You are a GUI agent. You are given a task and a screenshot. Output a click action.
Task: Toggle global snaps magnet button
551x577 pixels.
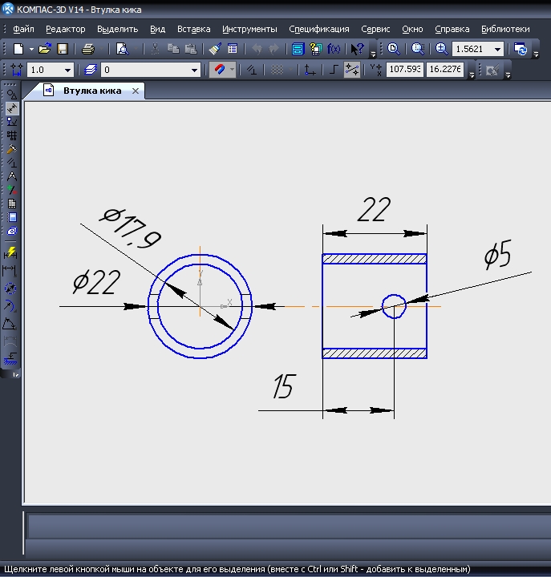[x=219, y=70]
